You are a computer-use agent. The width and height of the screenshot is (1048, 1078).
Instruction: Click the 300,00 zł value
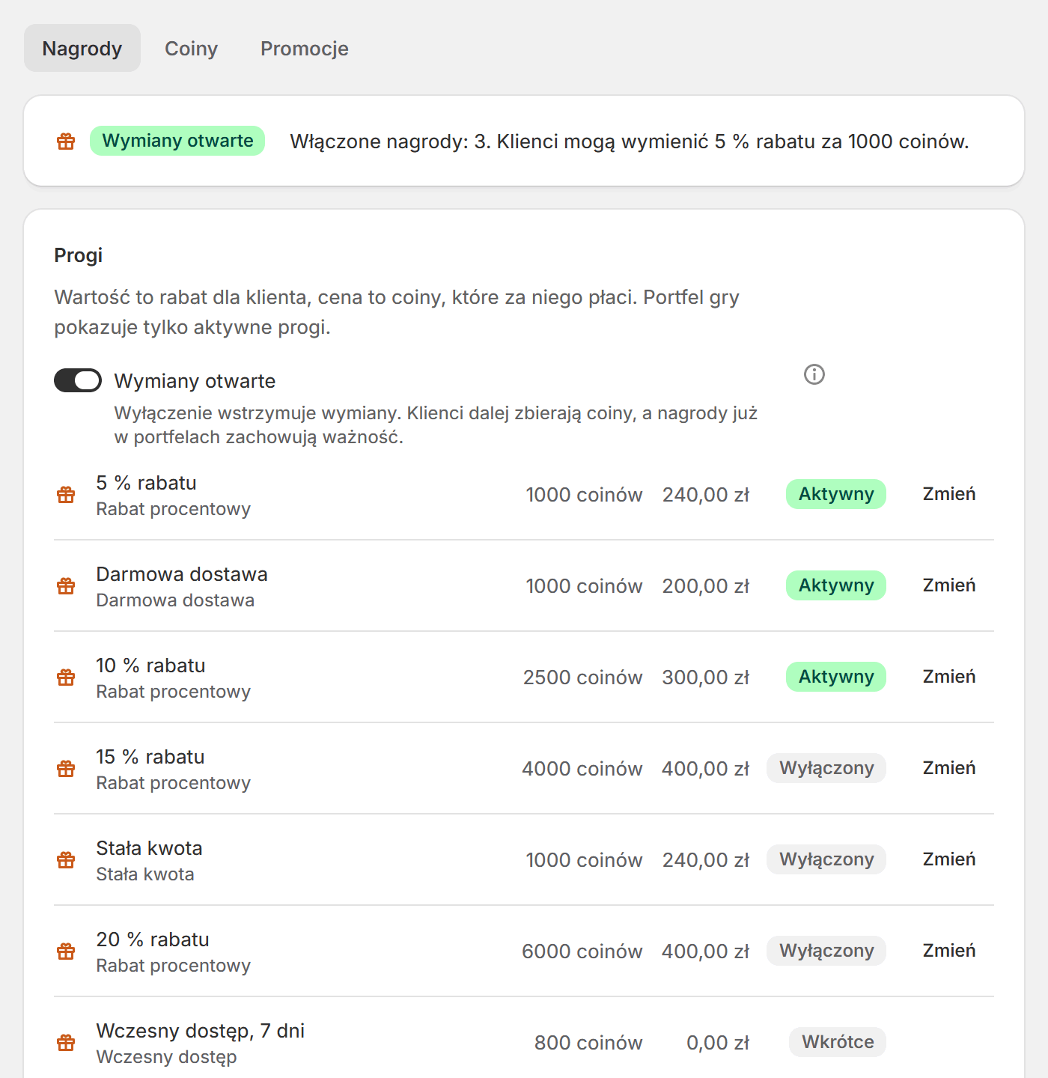pos(706,677)
